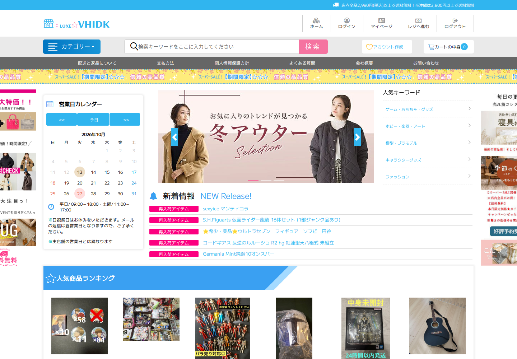
Task: Click the star icon in 人気商品ランキング
Action: [x=51, y=278]
